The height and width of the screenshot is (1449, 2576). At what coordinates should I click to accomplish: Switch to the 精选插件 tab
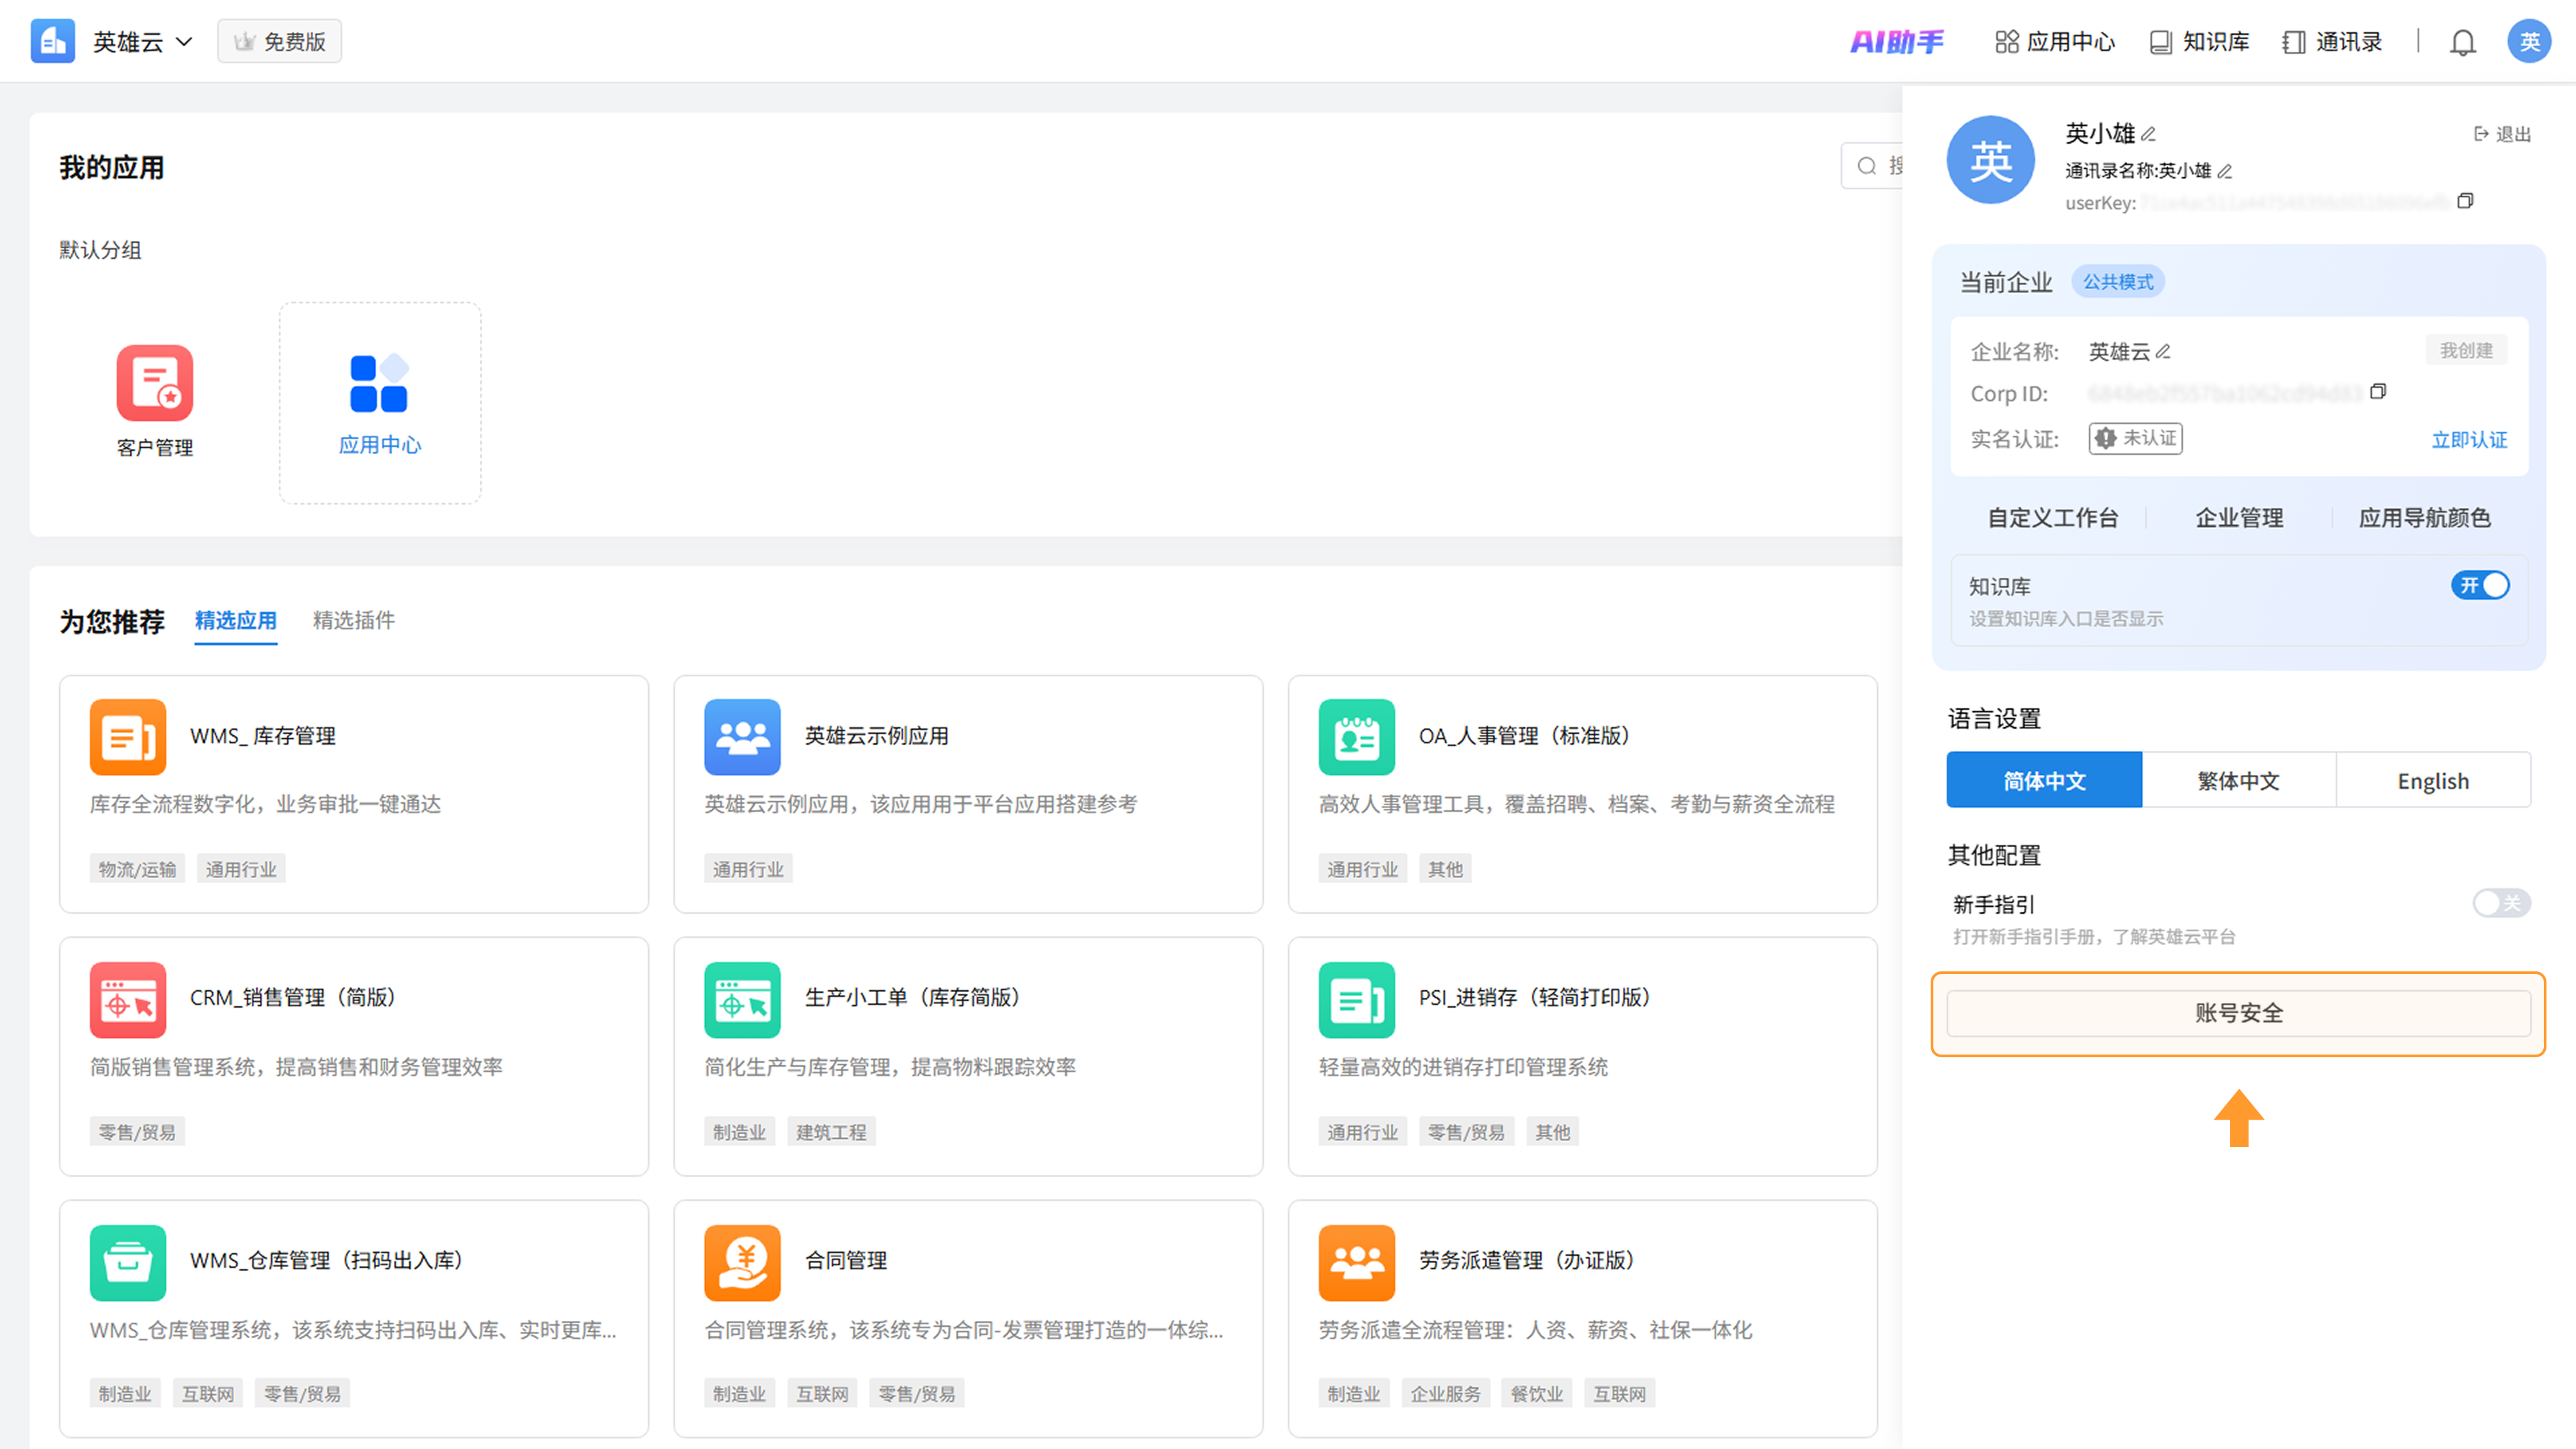click(x=353, y=620)
